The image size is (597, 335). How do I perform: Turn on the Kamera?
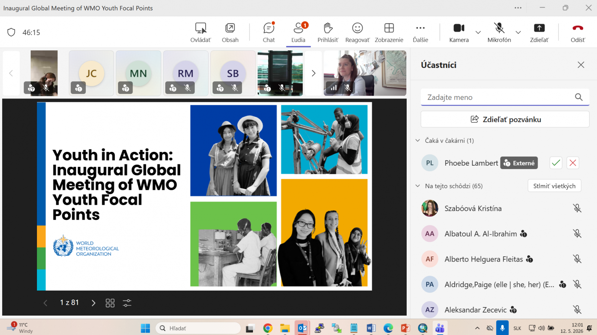point(459,32)
